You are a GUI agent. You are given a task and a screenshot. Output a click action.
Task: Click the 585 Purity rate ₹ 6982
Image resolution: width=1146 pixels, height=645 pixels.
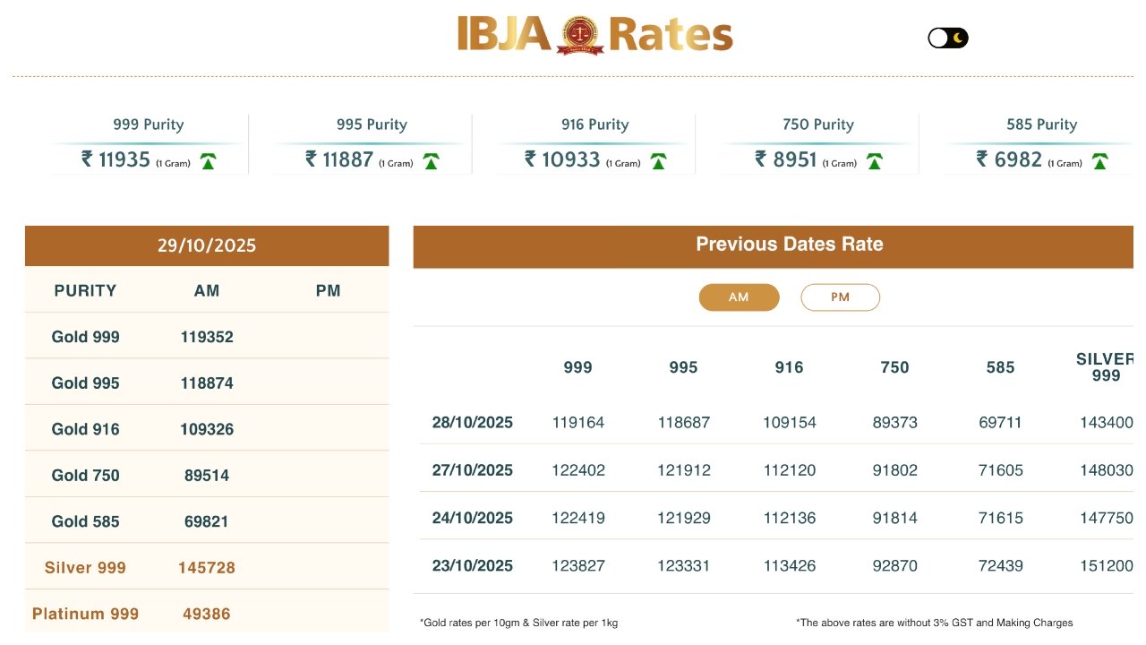pos(1009,159)
